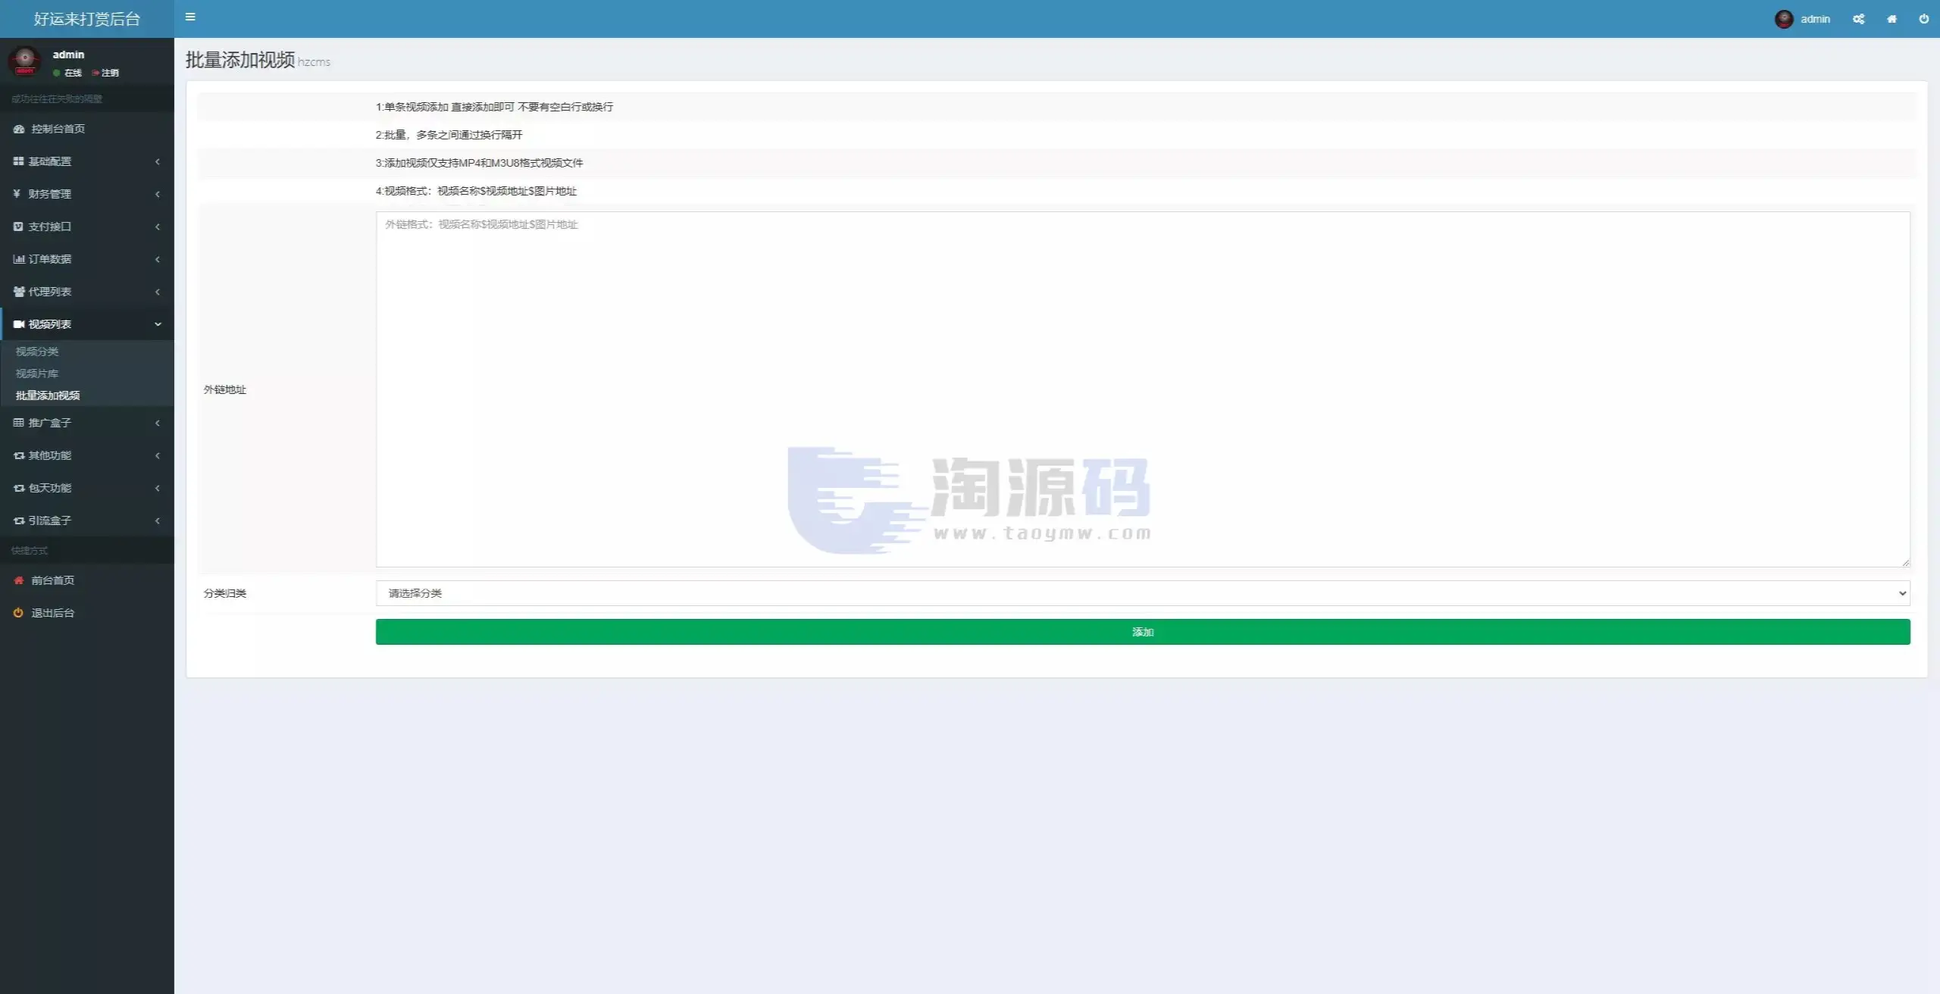Click the green 添加 button
Screen dimensions: 1940x994
point(1143,632)
